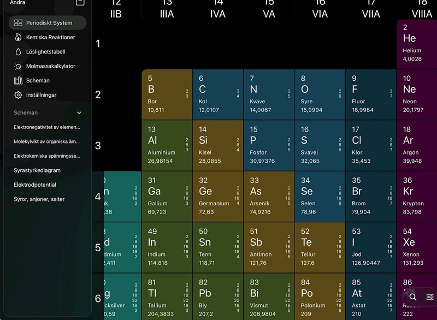Click the Molmassakalkylator icon

click(18, 66)
